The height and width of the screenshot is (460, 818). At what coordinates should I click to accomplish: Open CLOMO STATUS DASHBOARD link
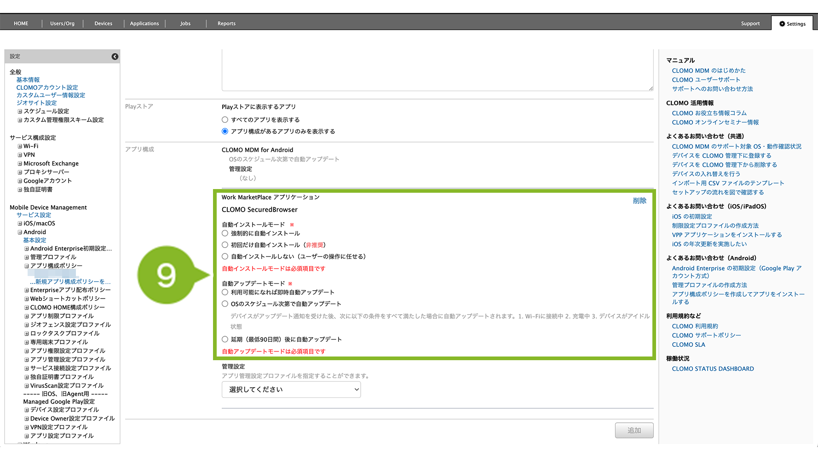click(x=713, y=368)
